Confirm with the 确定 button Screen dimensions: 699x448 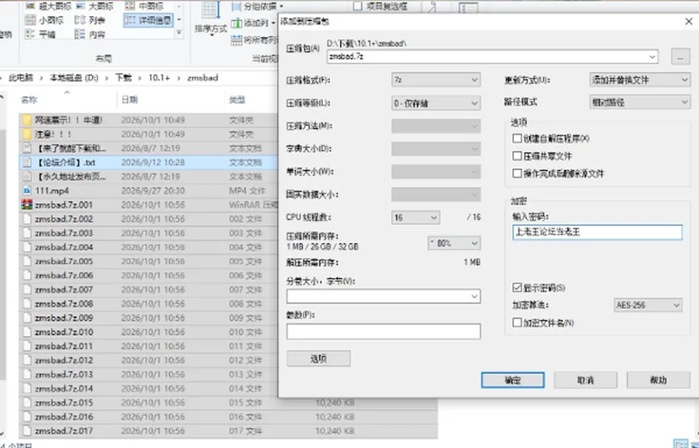tap(513, 380)
